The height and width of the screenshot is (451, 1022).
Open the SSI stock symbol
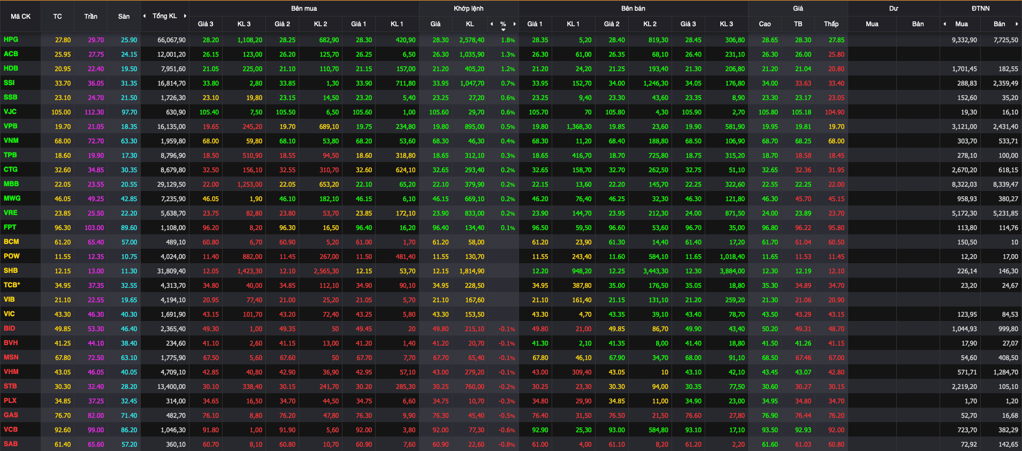click(9, 83)
